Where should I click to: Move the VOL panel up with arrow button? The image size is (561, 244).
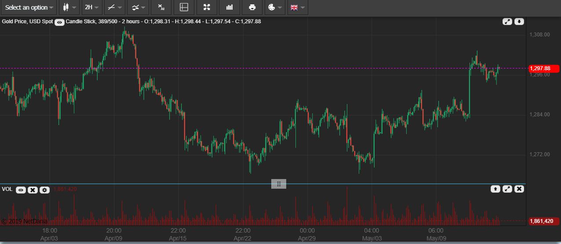pos(495,189)
